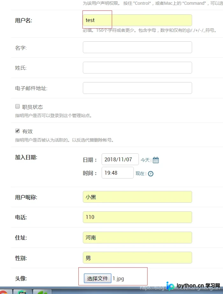This screenshot has width=223, height=294.
Task: Click the 日期 field showing 2018/11/07
Action: (120, 159)
